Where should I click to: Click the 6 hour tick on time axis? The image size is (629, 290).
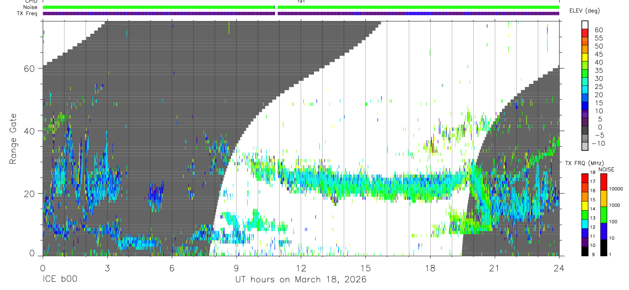[172, 267]
